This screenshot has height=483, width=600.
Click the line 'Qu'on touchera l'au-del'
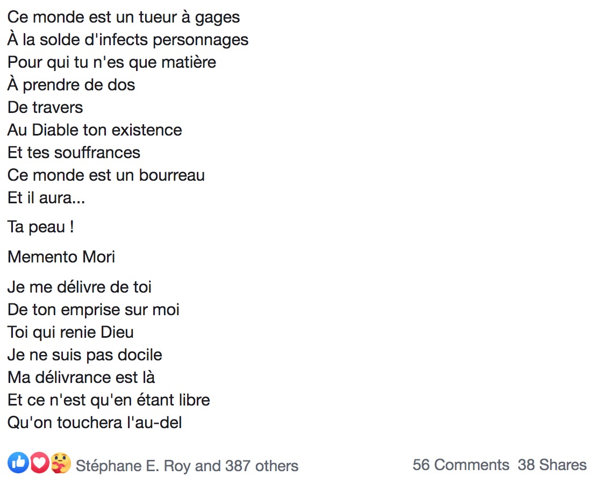95,423
